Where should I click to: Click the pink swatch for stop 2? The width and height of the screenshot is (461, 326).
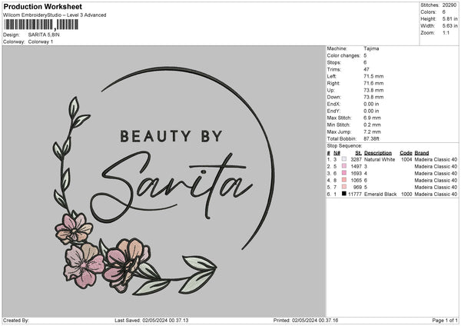click(x=344, y=166)
